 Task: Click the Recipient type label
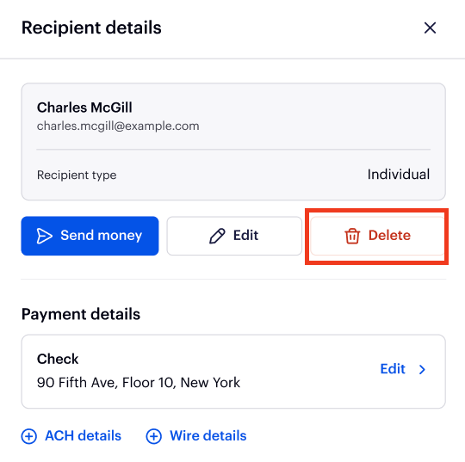[x=77, y=175]
